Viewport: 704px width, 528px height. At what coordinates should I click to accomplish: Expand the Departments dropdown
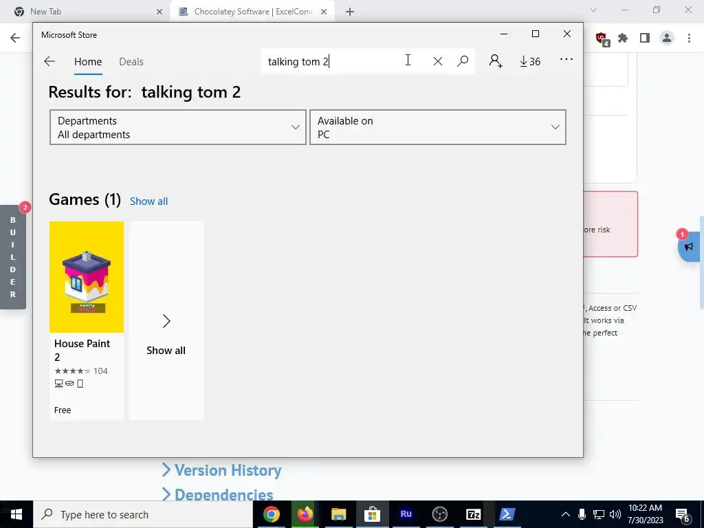click(178, 127)
